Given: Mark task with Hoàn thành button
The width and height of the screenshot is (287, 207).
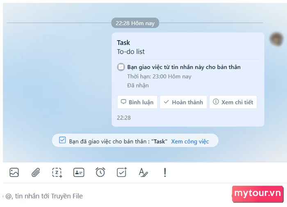Looking at the screenshot, I should [183, 102].
